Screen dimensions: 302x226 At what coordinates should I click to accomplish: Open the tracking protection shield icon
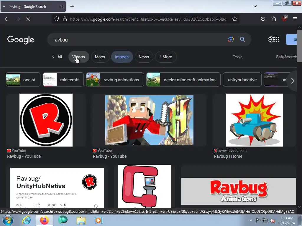[x=56, y=19]
